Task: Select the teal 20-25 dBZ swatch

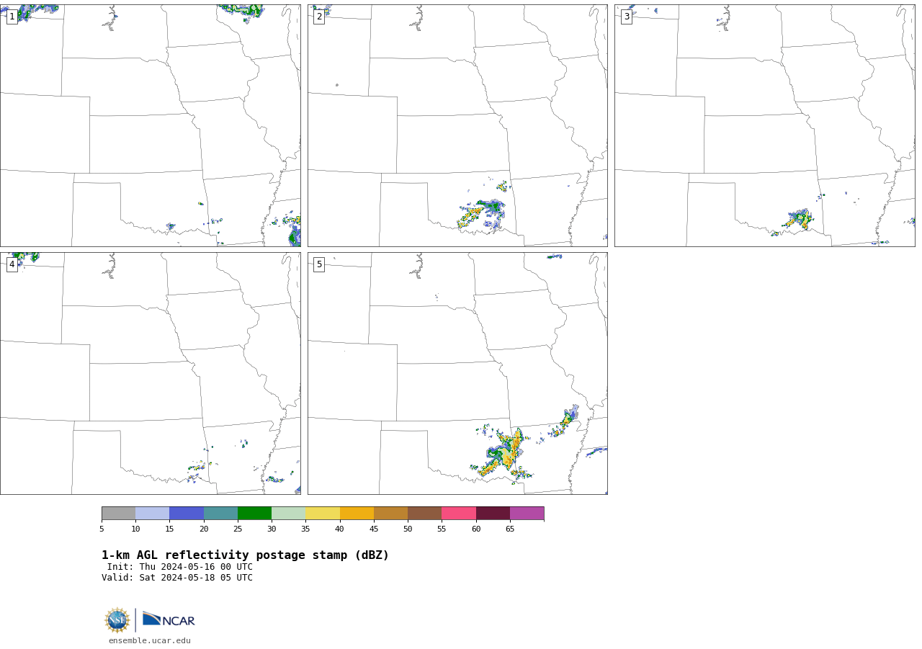Action: click(x=220, y=514)
